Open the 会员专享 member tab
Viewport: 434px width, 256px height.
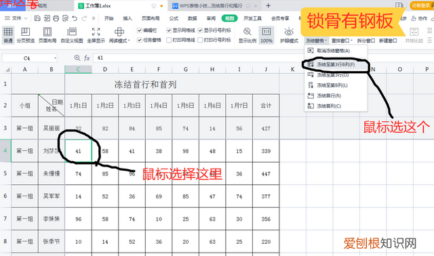pyautogui.click(x=280, y=18)
